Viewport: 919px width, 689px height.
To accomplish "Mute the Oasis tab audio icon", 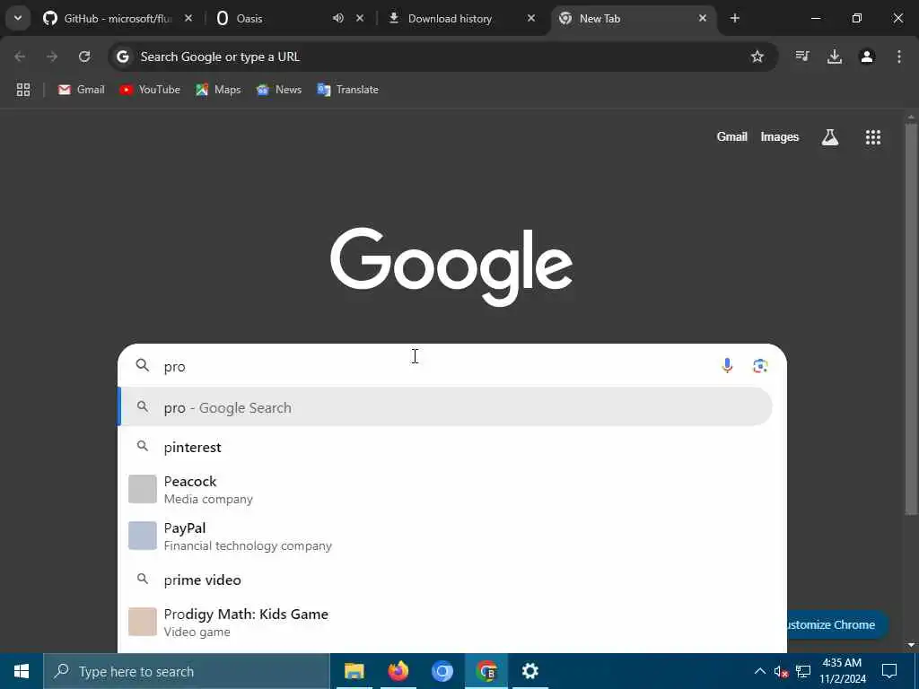I will [x=338, y=18].
